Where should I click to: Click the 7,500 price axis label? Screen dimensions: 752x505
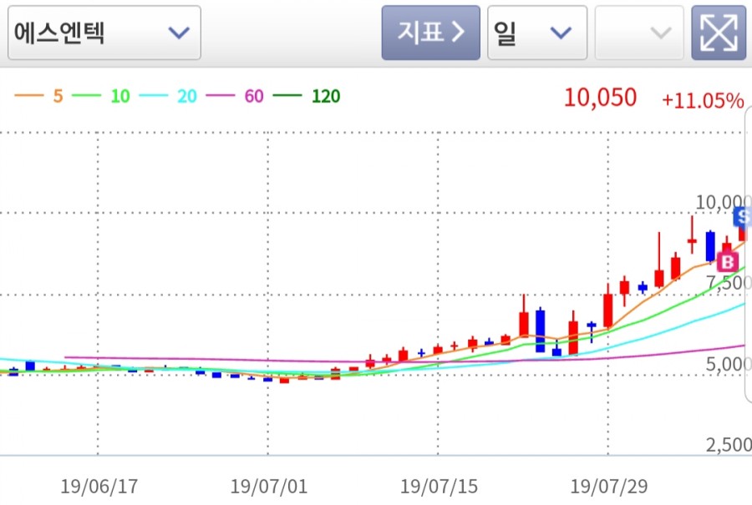click(x=729, y=283)
